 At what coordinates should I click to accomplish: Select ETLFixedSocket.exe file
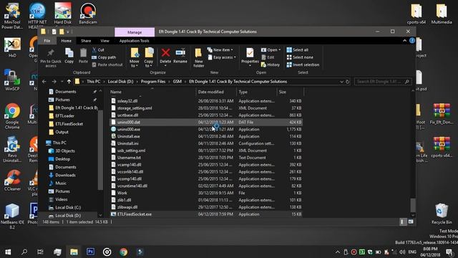click(206, 214)
